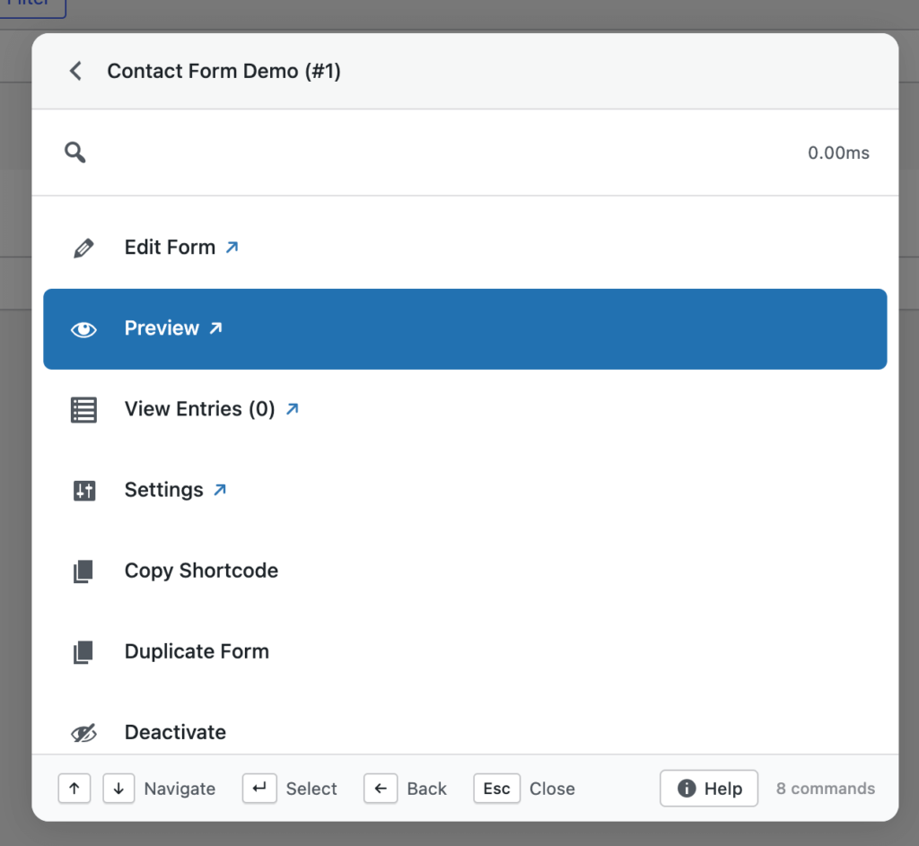
Task: Open the Help button
Action: pyautogui.click(x=709, y=789)
